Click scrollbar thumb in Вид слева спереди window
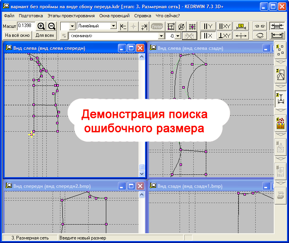Viewport: 289px width, 243px height. (x=142, y=167)
